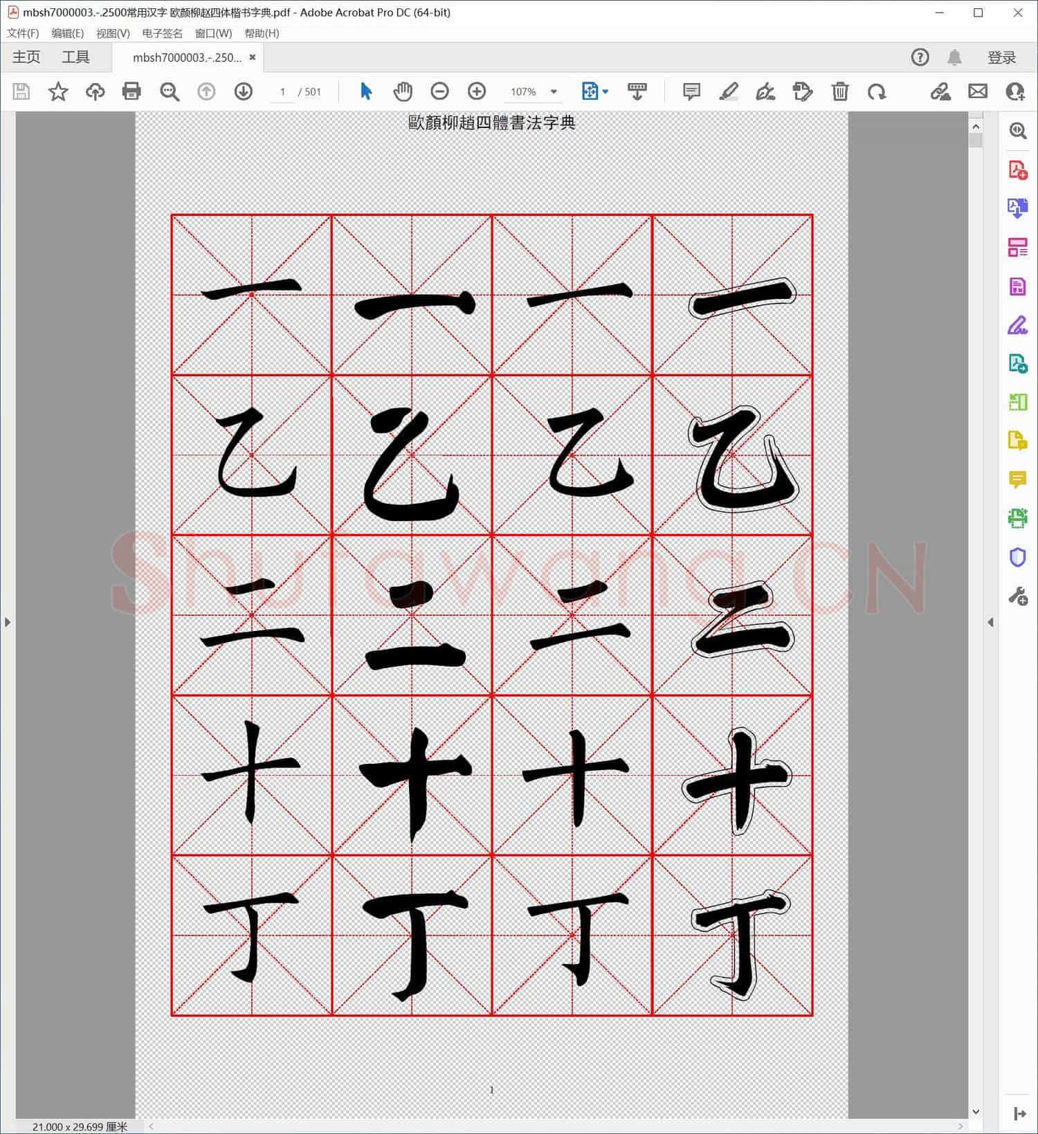This screenshot has width=1038, height=1134.
Task: Click the 登录 sign-in button
Action: pyautogui.click(x=1001, y=57)
